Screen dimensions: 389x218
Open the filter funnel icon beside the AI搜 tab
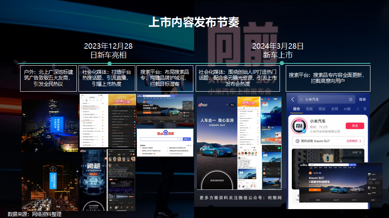click(365, 109)
